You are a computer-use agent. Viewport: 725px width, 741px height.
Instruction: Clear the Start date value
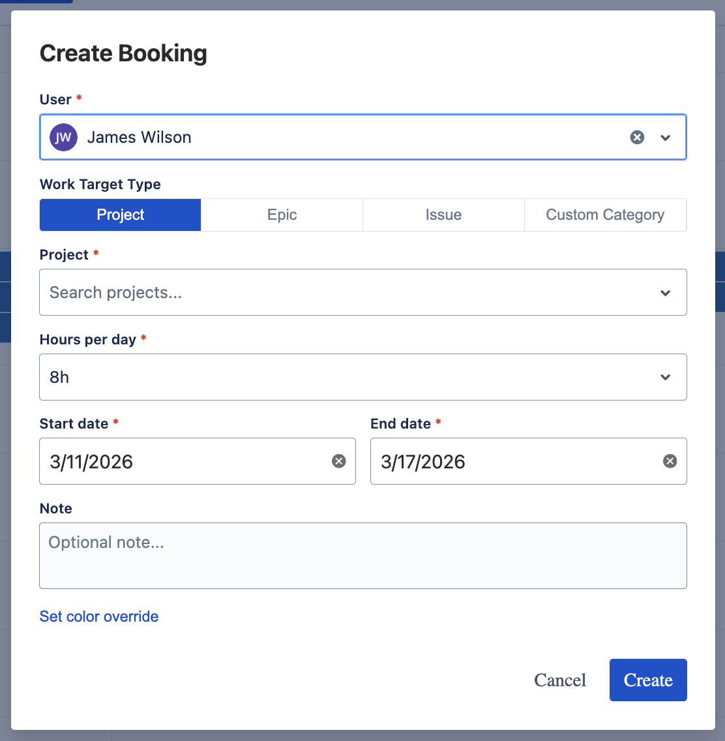[x=338, y=461]
